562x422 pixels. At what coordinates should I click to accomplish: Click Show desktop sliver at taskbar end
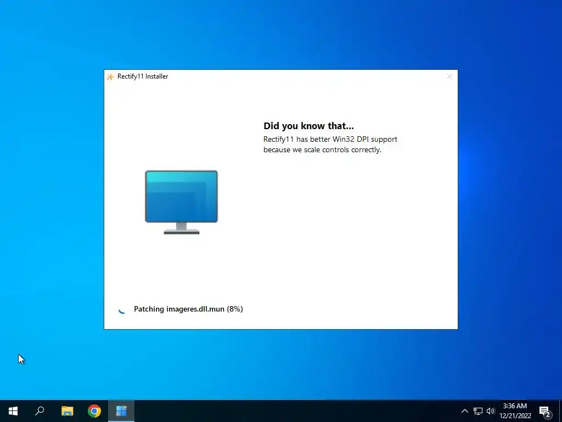[x=560, y=411]
